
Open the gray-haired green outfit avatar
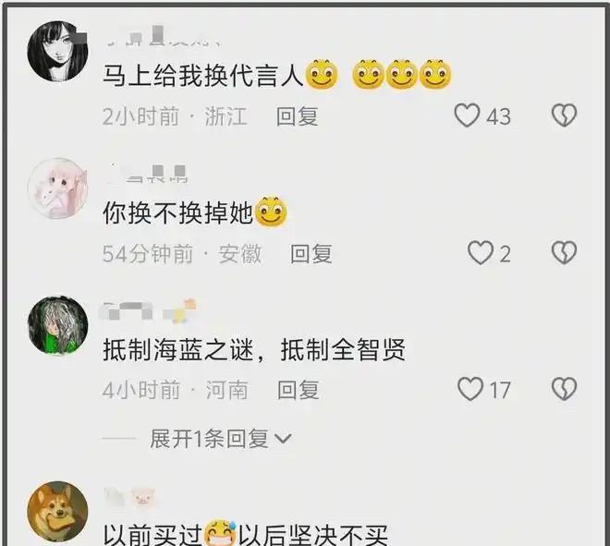click(x=58, y=325)
